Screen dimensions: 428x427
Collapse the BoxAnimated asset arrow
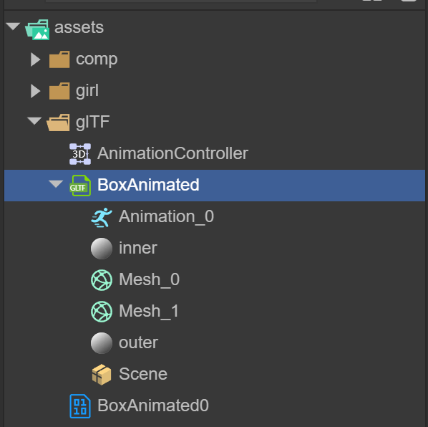pos(56,184)
